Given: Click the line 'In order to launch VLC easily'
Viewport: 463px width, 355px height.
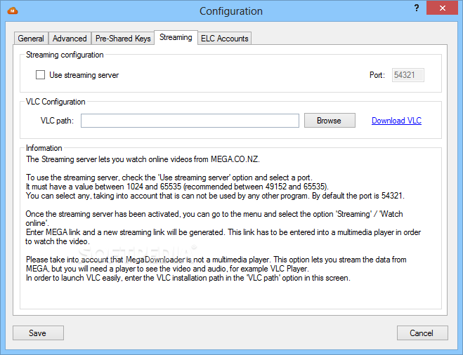Looking at the screenshot, I should [188, 278].
